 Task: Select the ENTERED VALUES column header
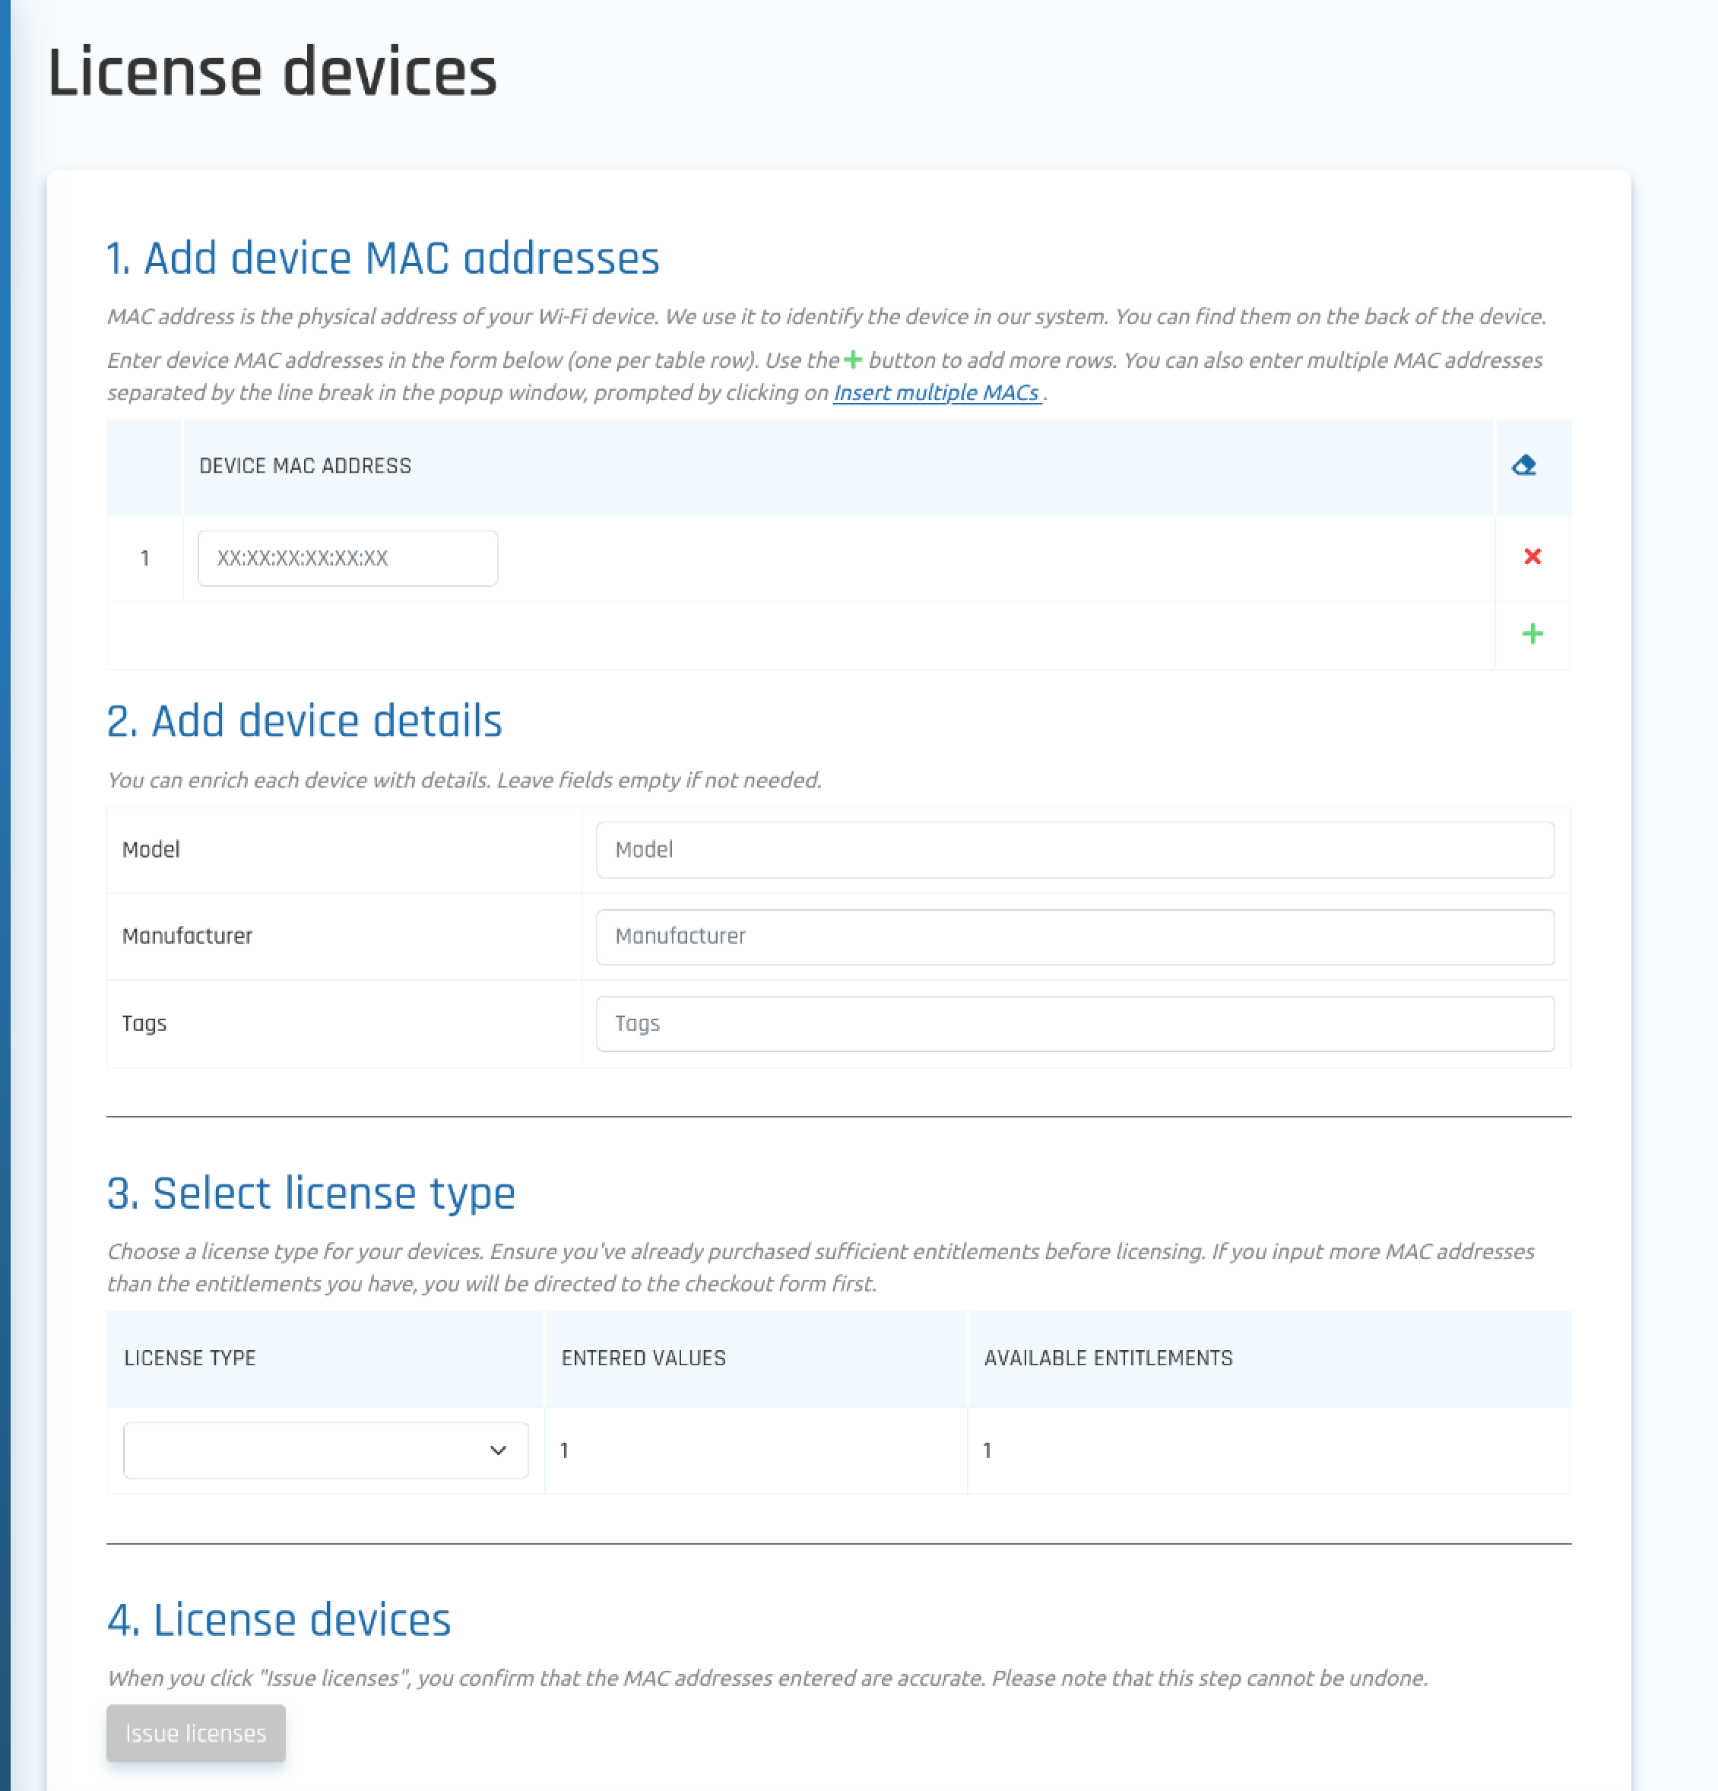click(643, 1358)
